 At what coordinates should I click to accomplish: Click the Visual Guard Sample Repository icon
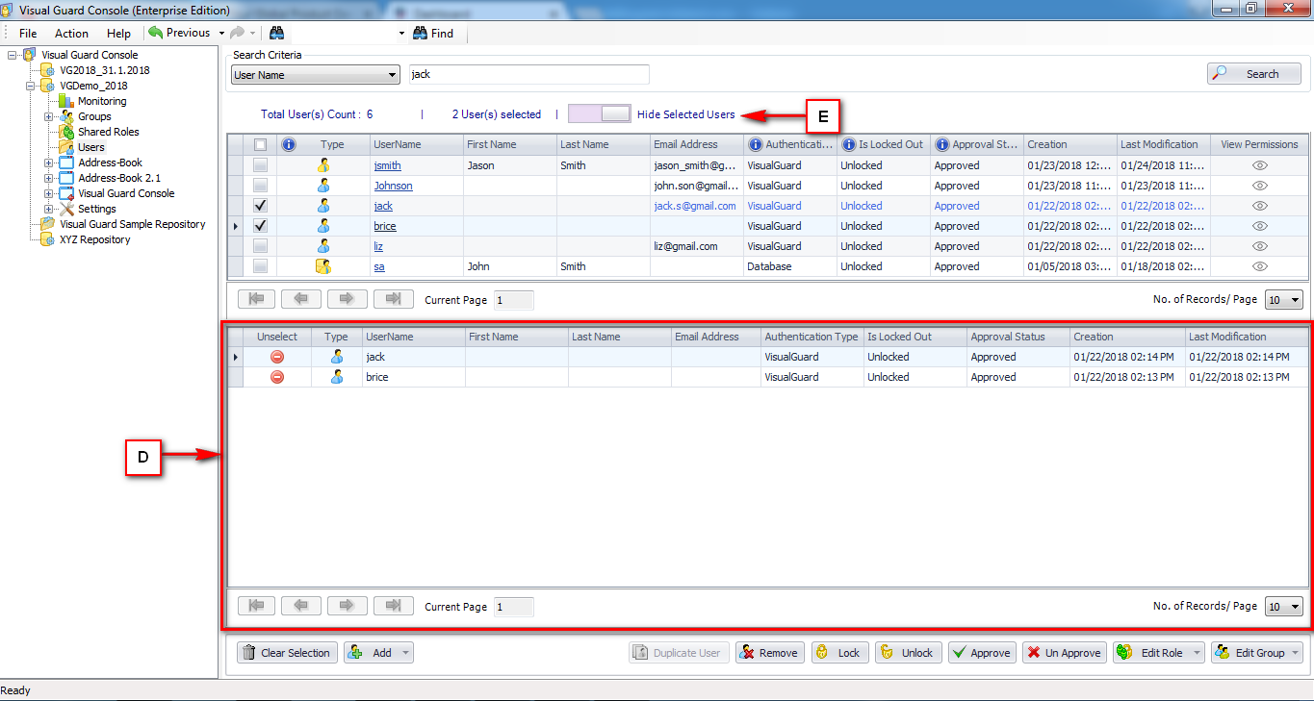48,224
